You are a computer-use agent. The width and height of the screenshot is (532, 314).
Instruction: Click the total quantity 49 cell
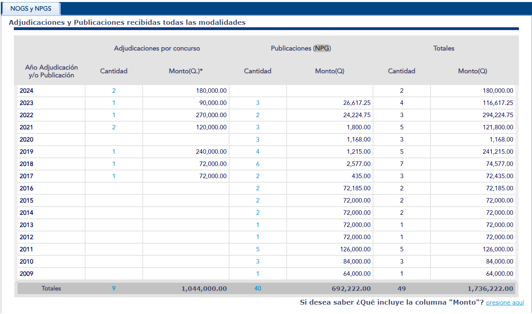(x=402, y=288)
